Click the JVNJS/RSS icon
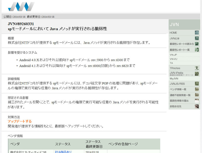Screen dimensions: 202x153 point(197,83)
